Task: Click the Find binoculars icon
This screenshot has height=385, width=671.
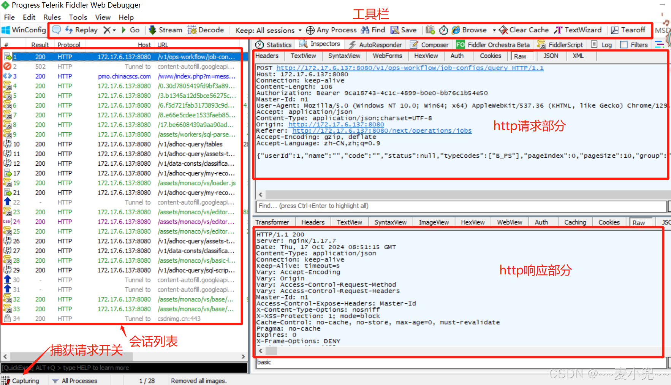Action: (x=365, y=30)
